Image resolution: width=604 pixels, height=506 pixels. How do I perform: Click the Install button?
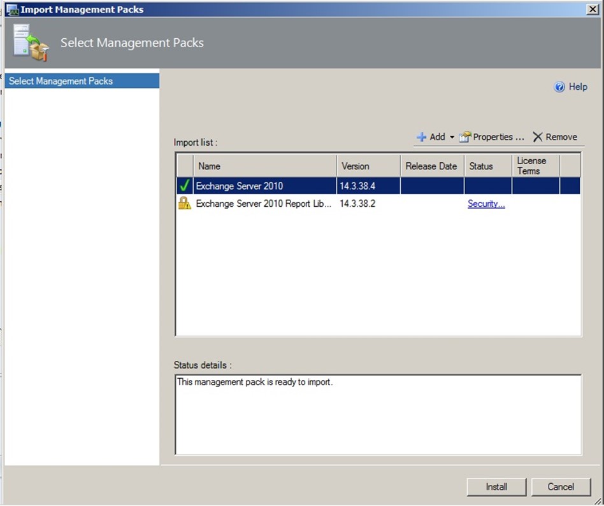(496, 487)
